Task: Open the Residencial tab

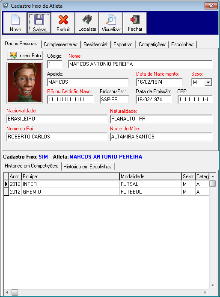Action: click(96, 44)
